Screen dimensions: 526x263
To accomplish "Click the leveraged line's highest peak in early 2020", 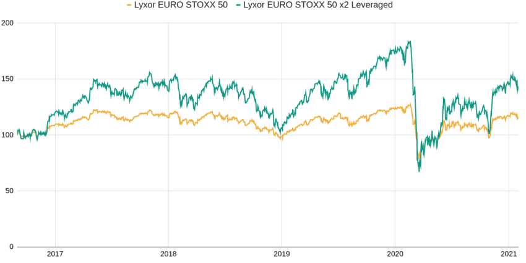I will pyautogui.click(x=408, y=41).
